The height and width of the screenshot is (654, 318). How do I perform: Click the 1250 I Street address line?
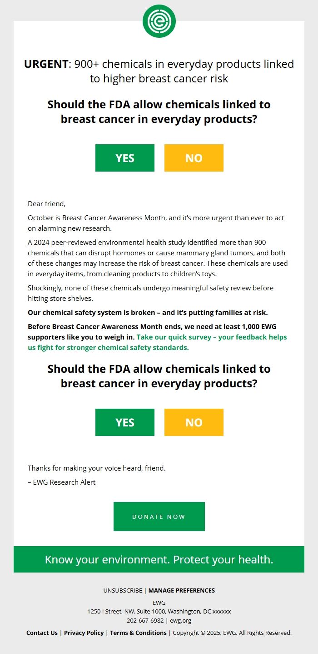click(x=159, y=611)
